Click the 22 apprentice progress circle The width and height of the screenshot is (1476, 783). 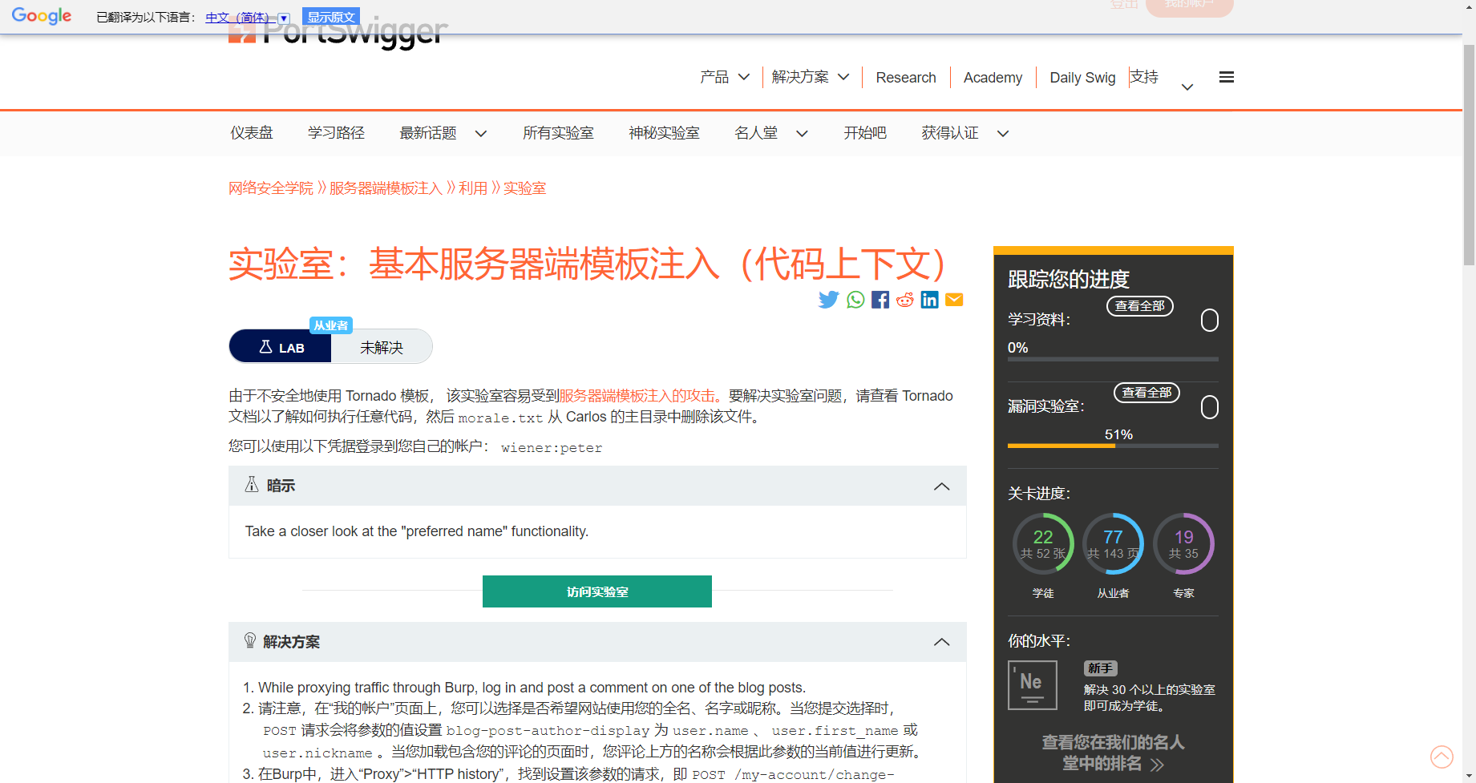pyautogui.click(x=1043, y=543)
